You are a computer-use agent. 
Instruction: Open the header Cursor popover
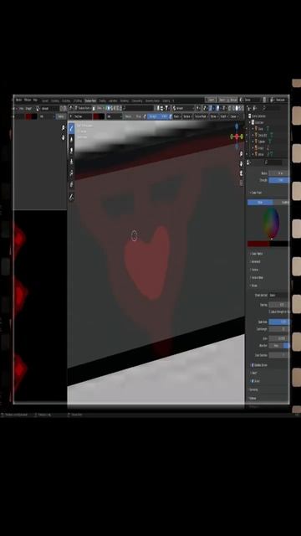click(x=234, y=116)
